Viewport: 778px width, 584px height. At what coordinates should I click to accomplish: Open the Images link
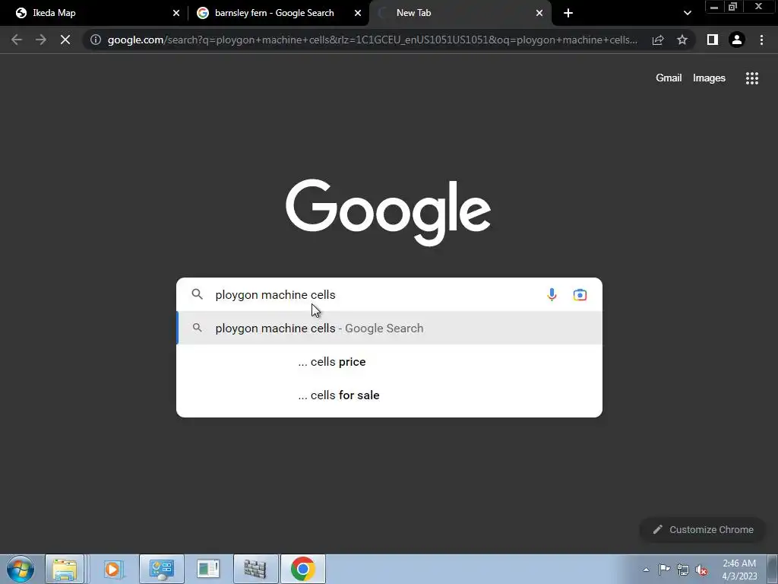709,78
